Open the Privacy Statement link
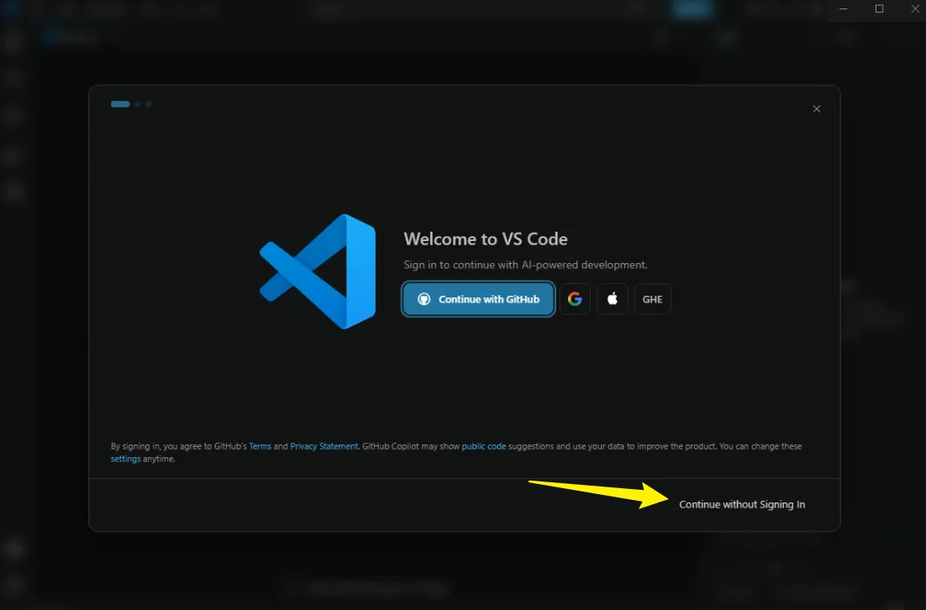This screenshot has width=926, height=610. point(324,446)
